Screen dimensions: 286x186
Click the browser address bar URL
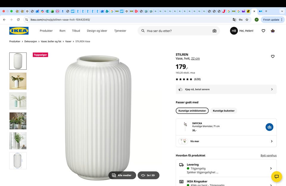coord(60,20)
